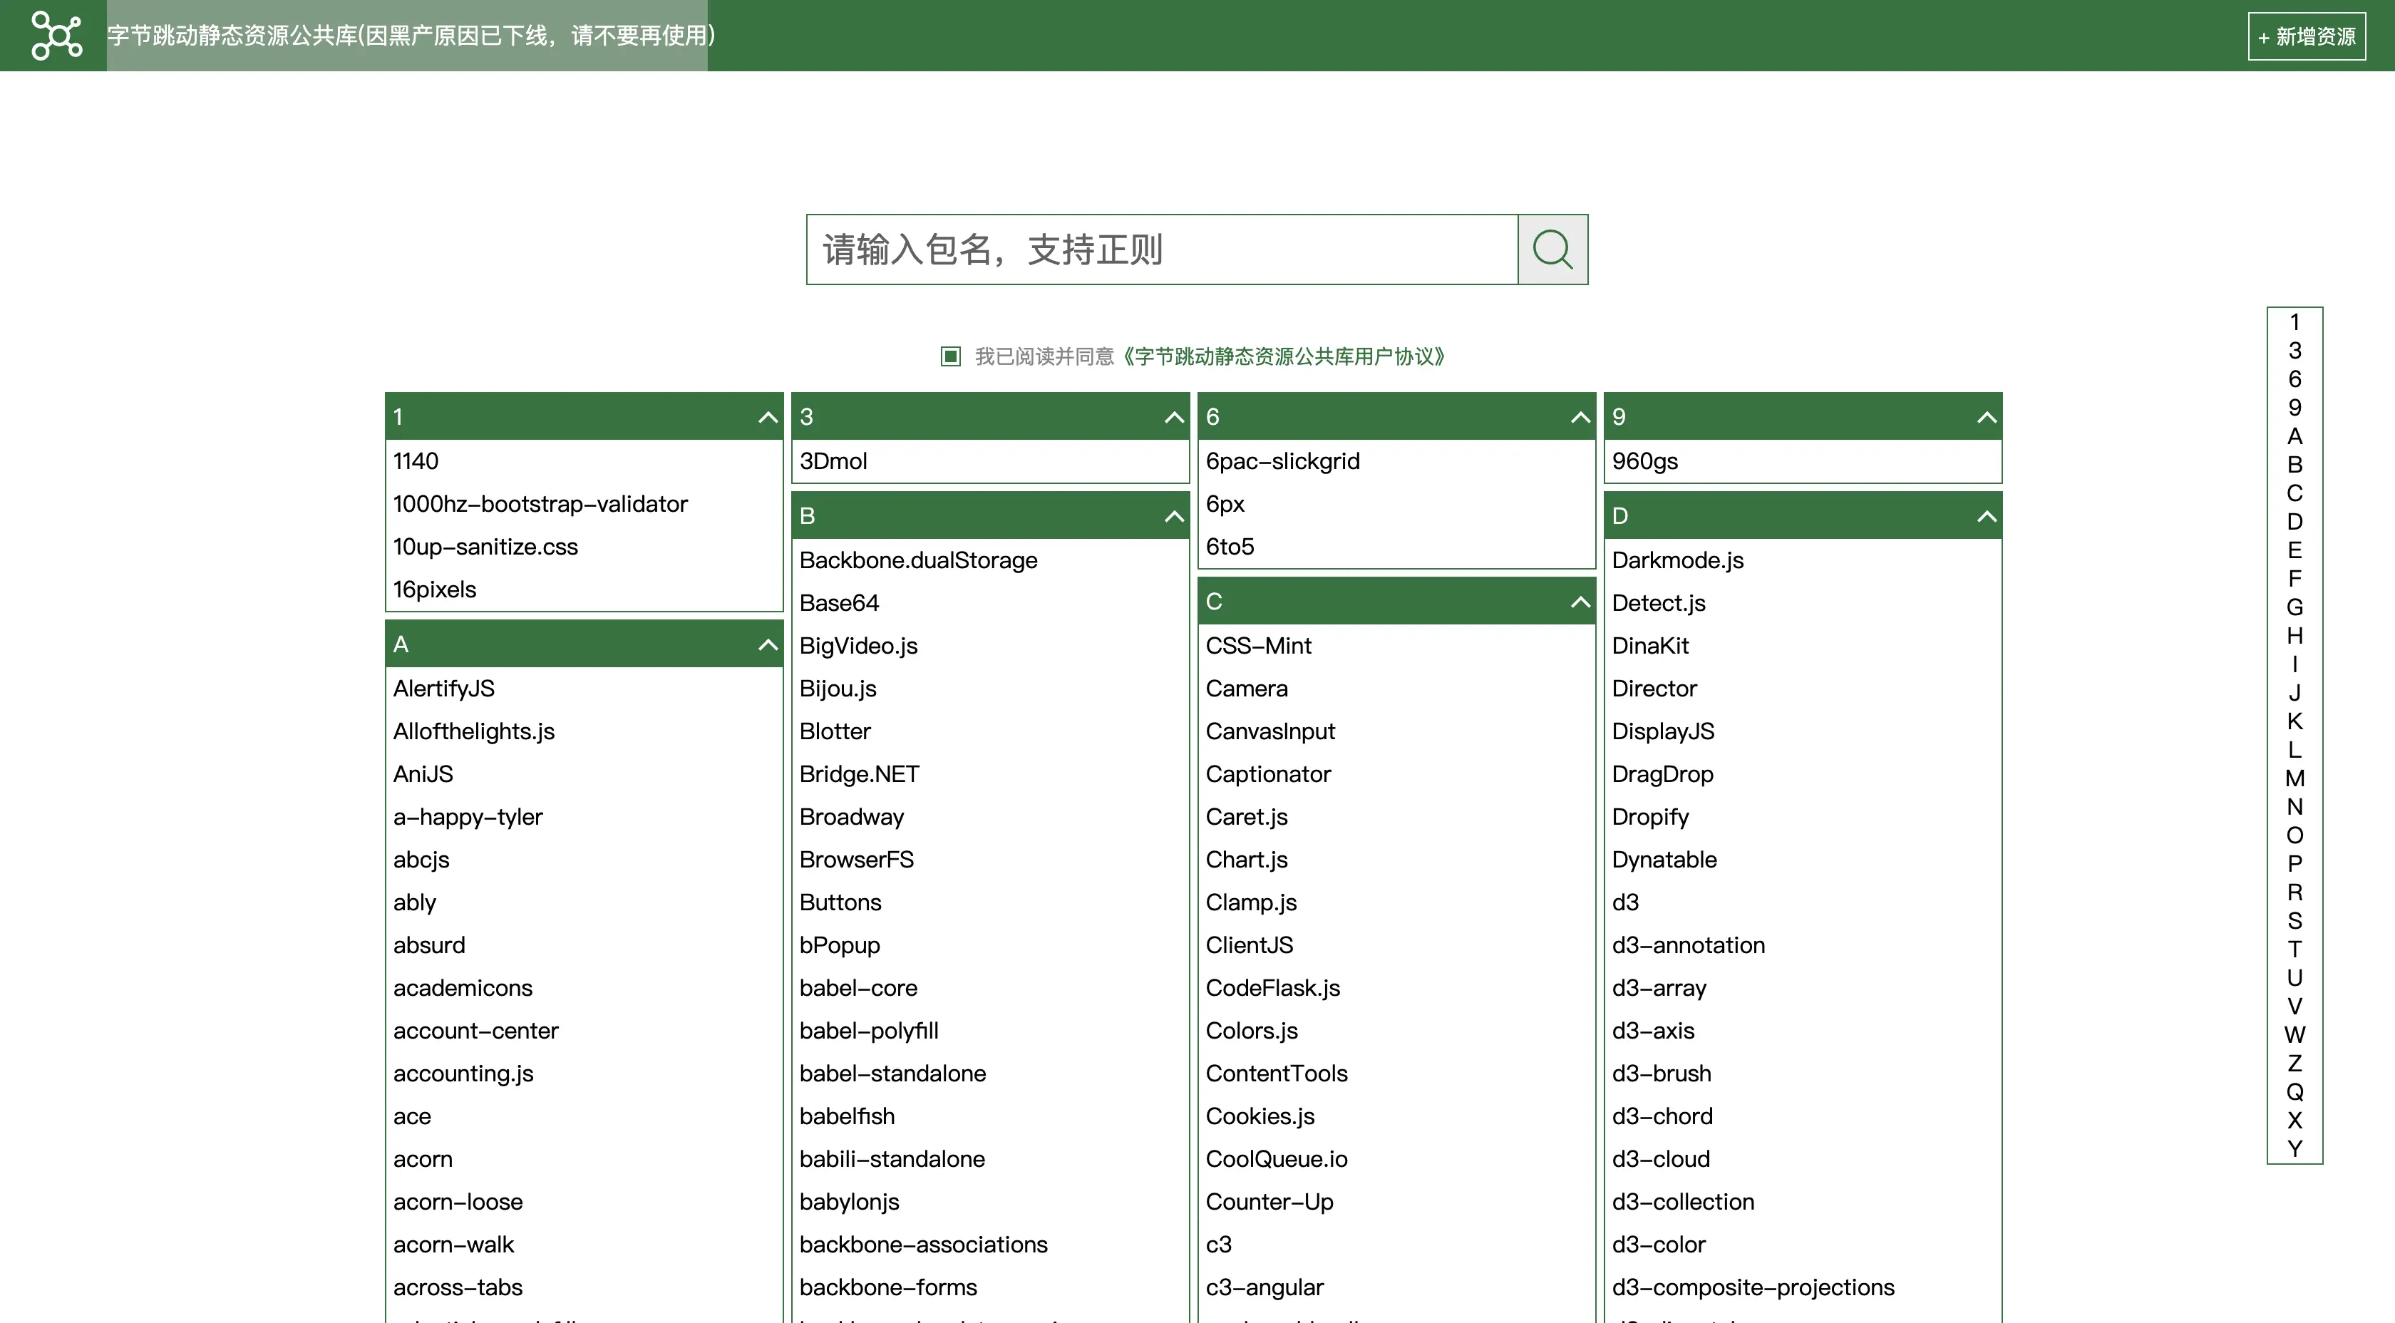Collapse the section 9 chevron
This screenshot has height=1323, width=2395.
1986,418
